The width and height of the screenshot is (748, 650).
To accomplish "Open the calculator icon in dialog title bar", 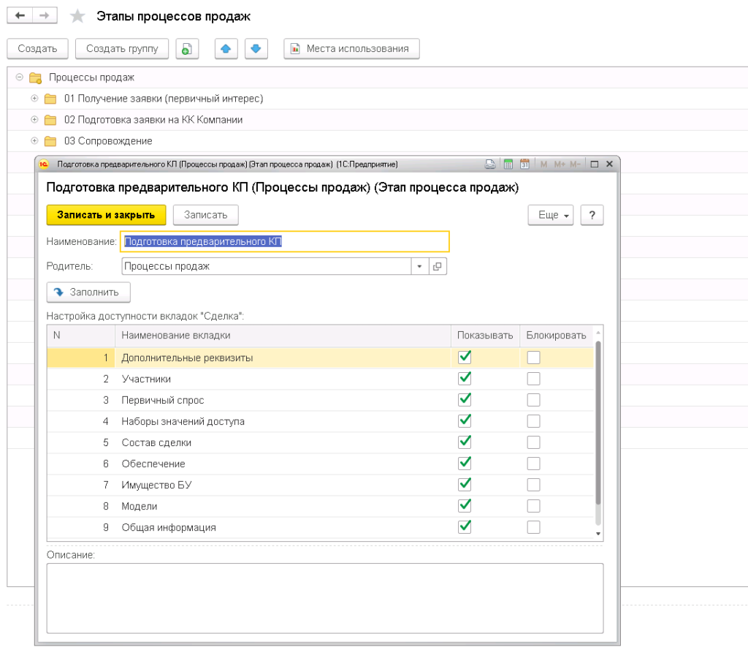I will click(508, 164).
